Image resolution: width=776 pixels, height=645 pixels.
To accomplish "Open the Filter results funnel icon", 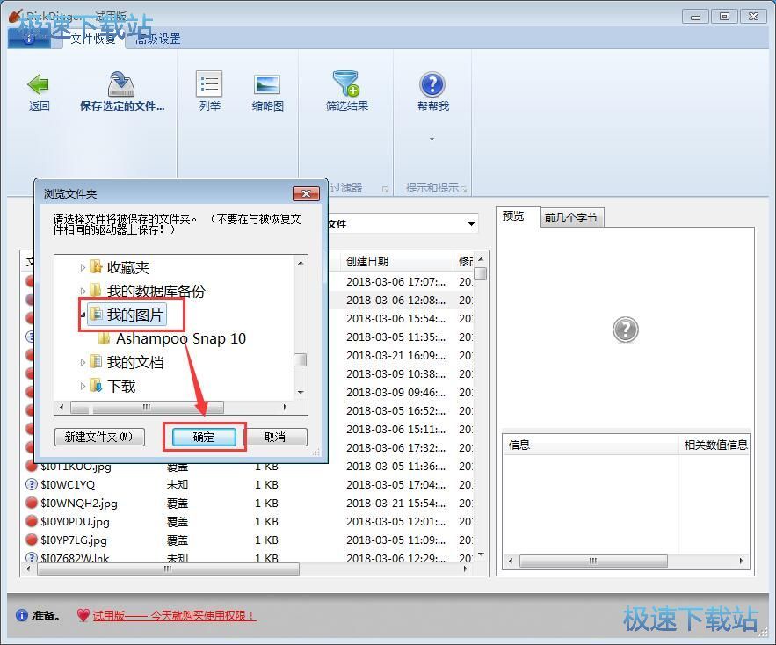I will [x=346, y=83].
